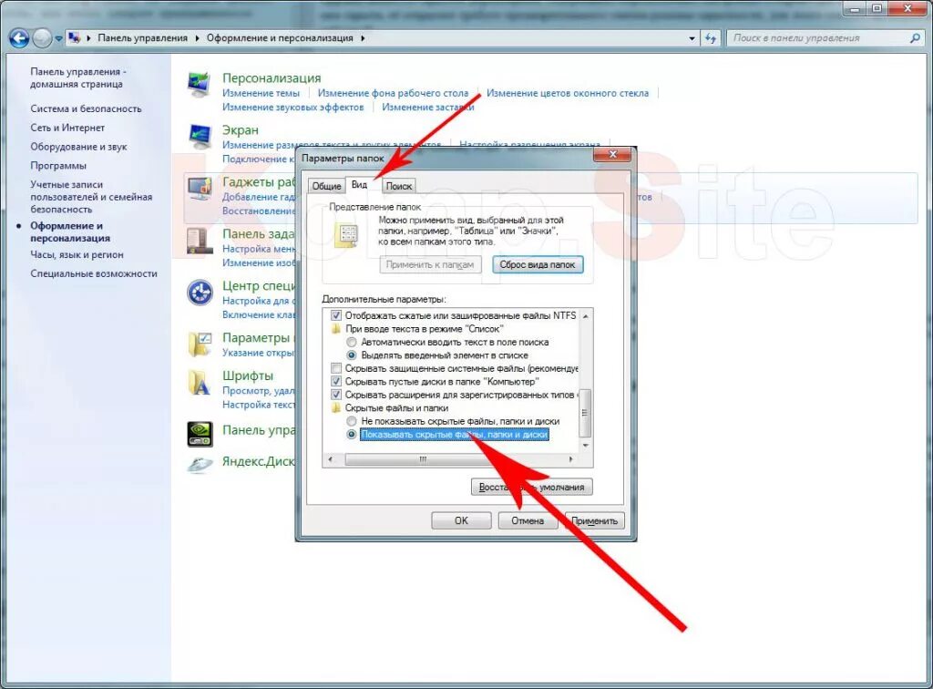The image size is (933, 689).
Task: Open Оборудование и звук in sidebar
Action: click(x=78, y=147)
